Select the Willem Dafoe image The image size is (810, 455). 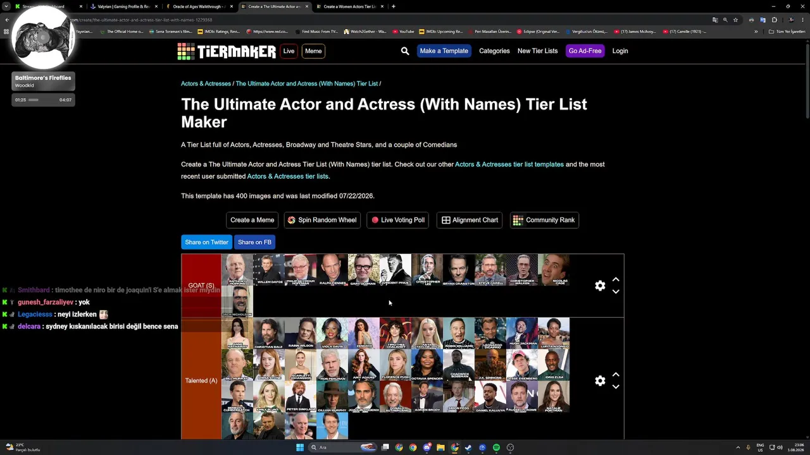point(269,270)
